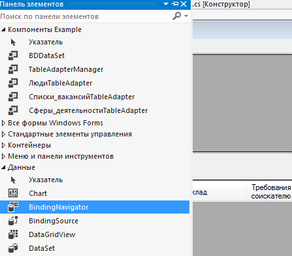The width and height of the screenshot is (292, 256).
Task: Expand the Контейнеры group
Action: point(3,145)
